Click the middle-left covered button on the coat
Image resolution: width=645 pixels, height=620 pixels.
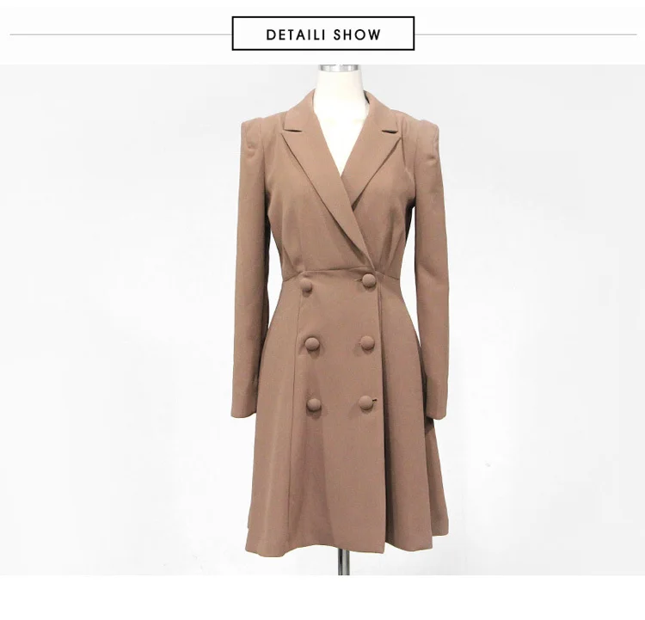pyautogui.click(x=313, y=344)
